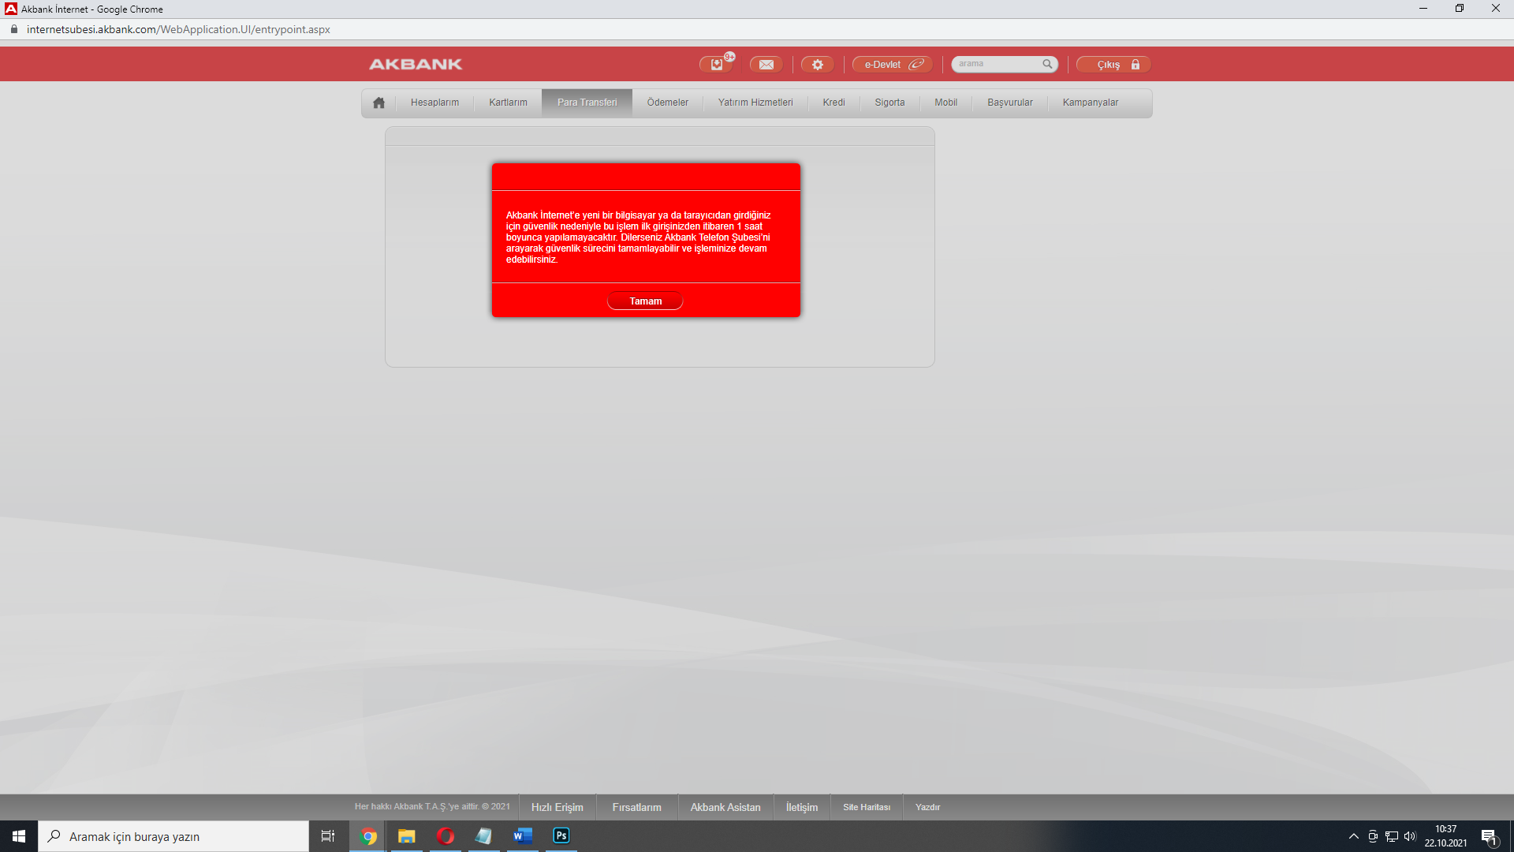Click the Meet Now tray icon
Viewport: 1514px width, 852px height.
tap(1373, 836)
